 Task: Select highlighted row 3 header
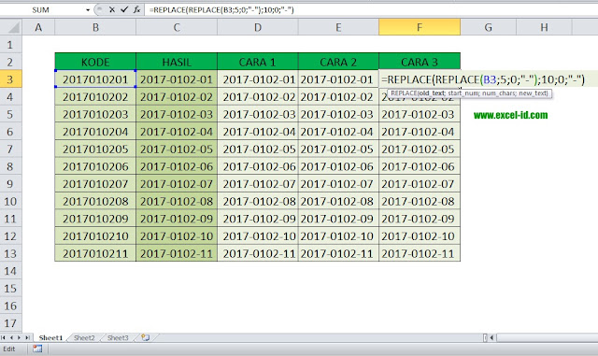[x=10, y=79]
